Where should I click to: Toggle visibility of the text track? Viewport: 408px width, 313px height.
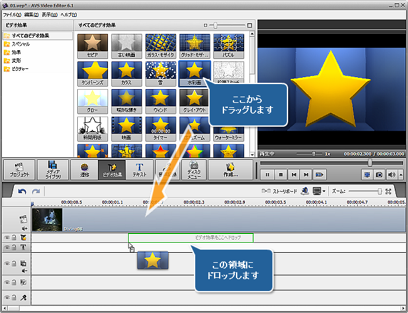click(7, 247)
